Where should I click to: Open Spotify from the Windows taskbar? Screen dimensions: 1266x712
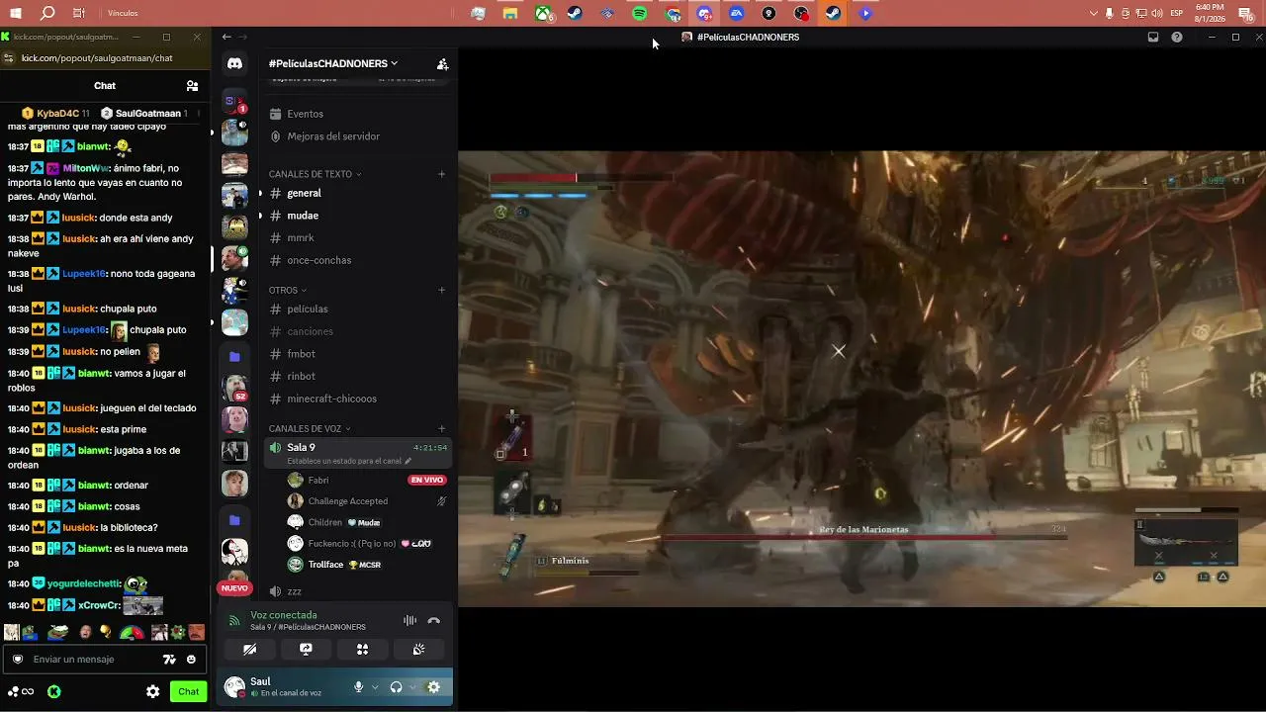tap(639, 14)
